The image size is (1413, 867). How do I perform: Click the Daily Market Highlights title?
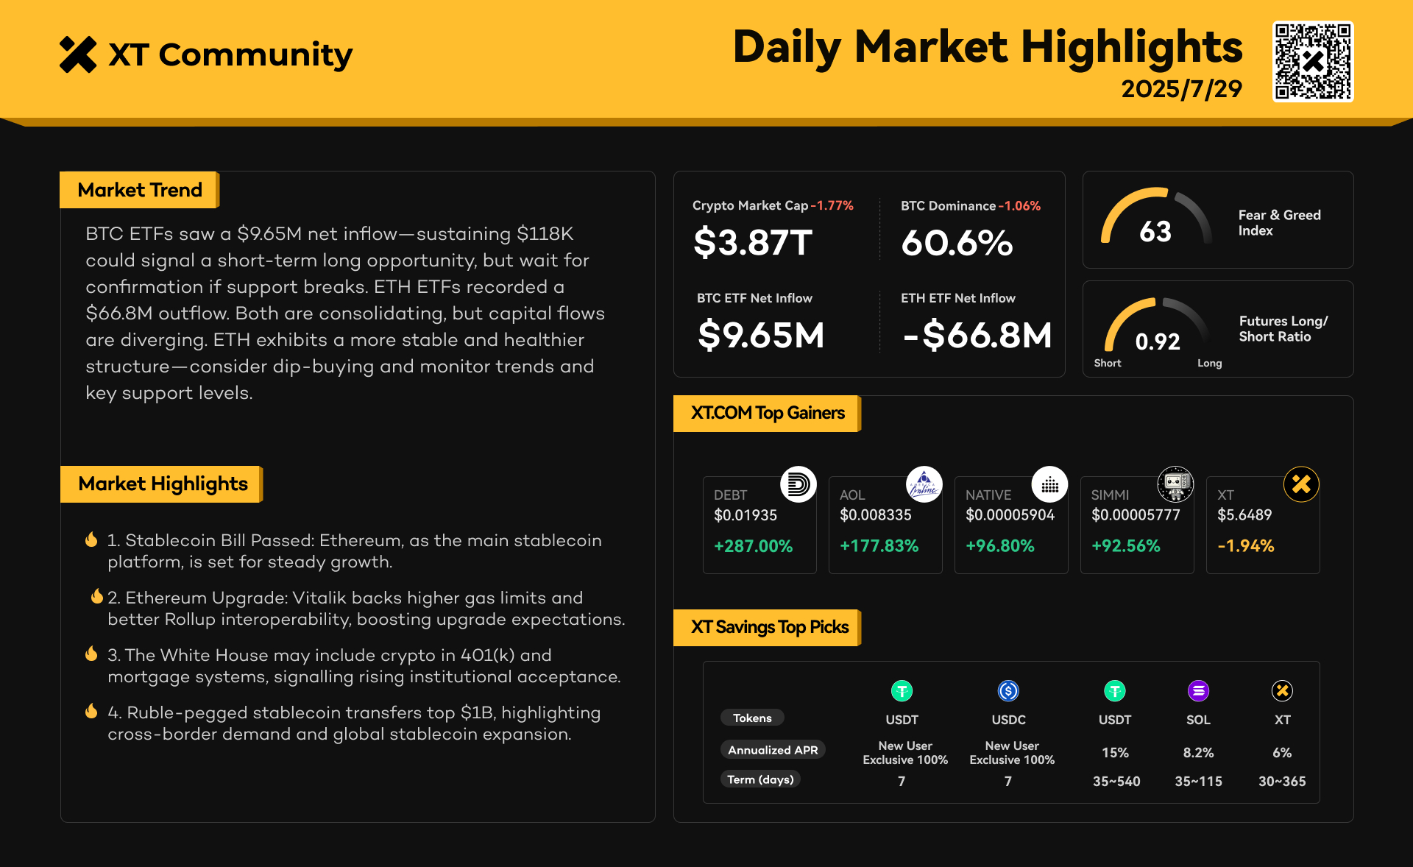(x=988, y=47)
